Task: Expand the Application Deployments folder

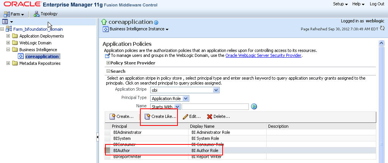Action: pyautogui.click(x=8, y=36)
